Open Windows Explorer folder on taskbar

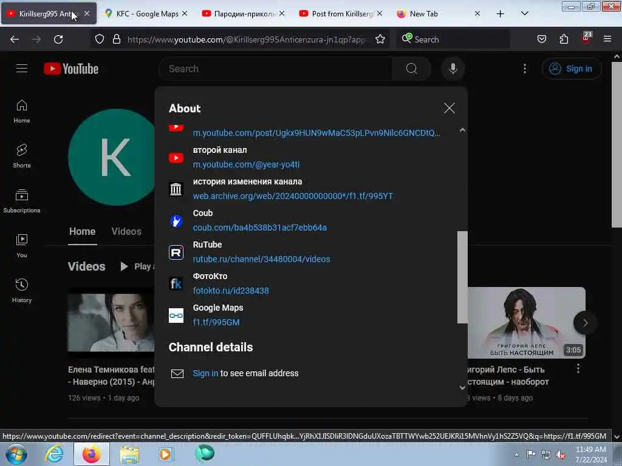(x=130, y=454)
